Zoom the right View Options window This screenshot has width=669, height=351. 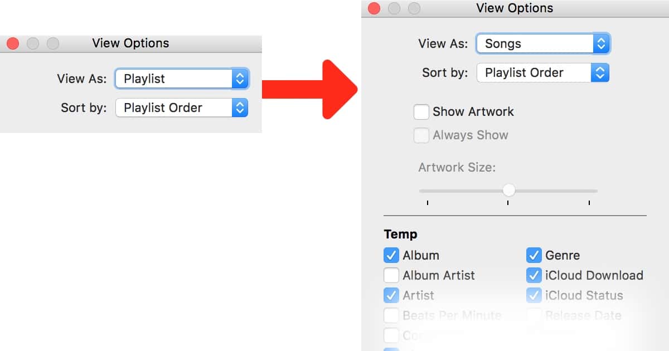pyautogui.click(x=414, y=8)
